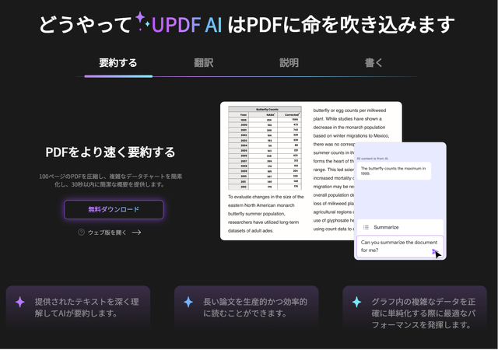Switch to the 書く tab
498x350 pixels.
[373, 63]
